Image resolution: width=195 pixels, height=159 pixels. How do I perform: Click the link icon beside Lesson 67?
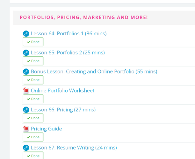tap(26, 148)
